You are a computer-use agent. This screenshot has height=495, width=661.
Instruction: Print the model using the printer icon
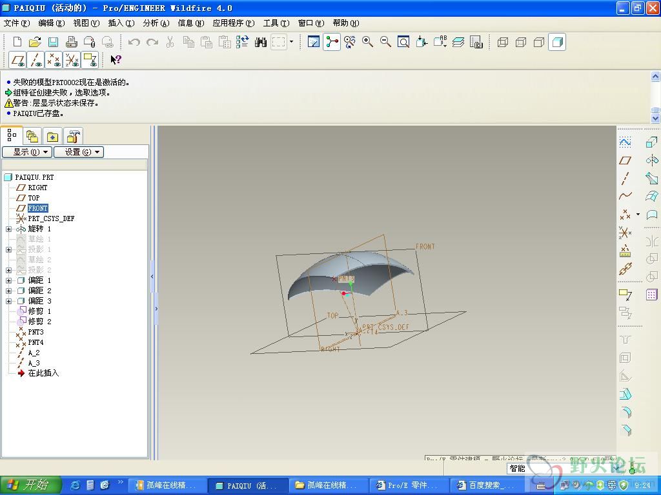click(71, 42)
